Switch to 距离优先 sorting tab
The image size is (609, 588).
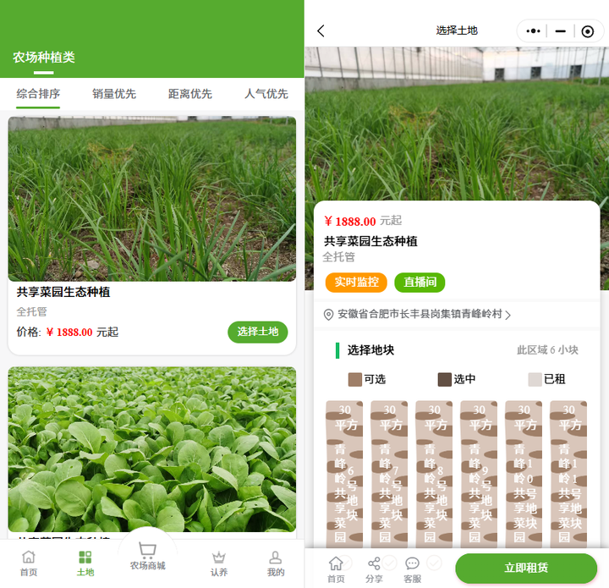click(190, 94)
